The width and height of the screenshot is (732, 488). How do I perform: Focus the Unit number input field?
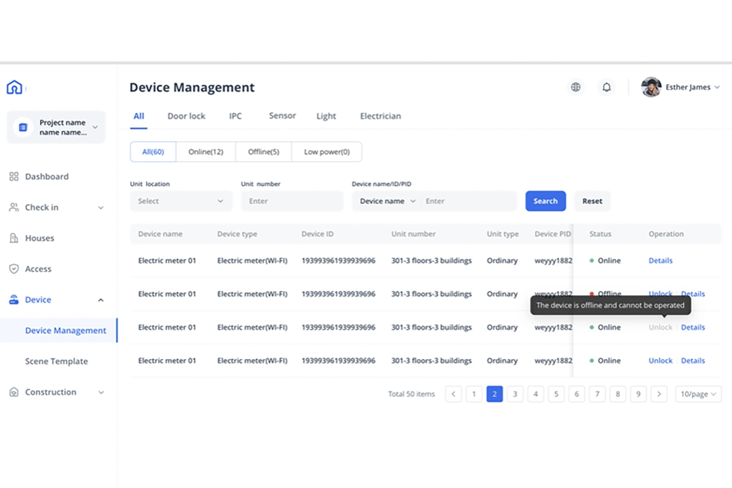click(x=292, y=201)
